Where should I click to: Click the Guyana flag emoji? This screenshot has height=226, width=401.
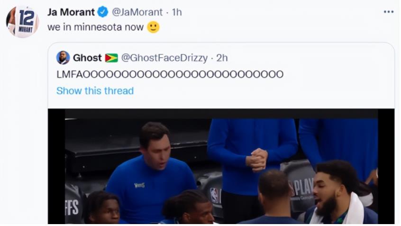point(111,58)
